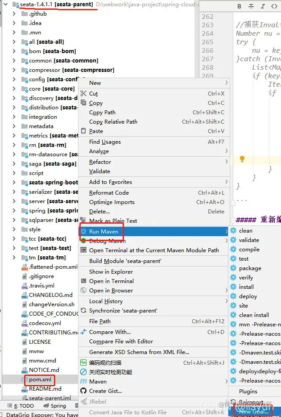Viewport: 281px width, 417px height.
Task: Select Build Module 'seata-parent'
Action: click(154, 261)
